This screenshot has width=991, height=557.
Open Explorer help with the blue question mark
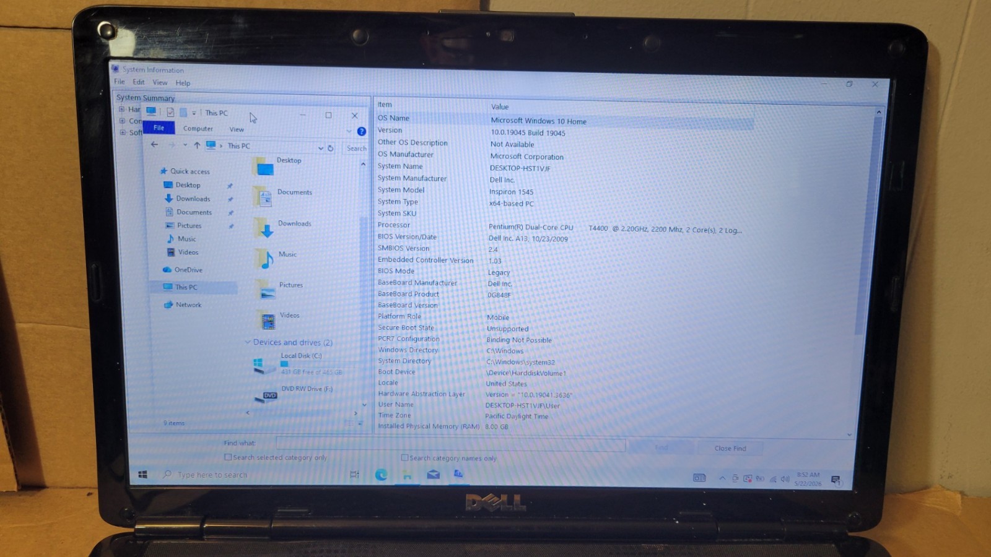click(x=362, y=131)
